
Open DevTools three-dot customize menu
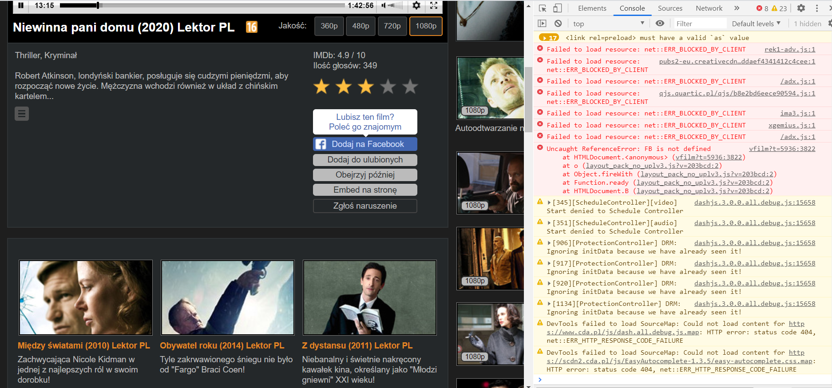click(817, 8)
